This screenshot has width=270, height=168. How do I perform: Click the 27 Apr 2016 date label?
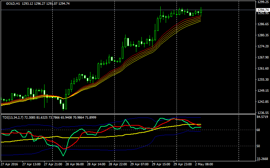point(9,164)
